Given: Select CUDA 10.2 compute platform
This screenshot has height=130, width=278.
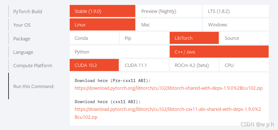Looking at the screenshot, I should pos(94,65).
